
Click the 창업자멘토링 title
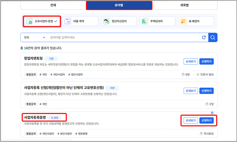33,58
